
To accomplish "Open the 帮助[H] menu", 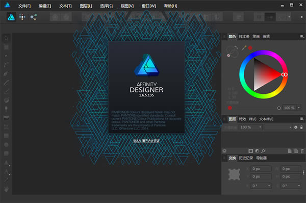I will coord(170,6).
